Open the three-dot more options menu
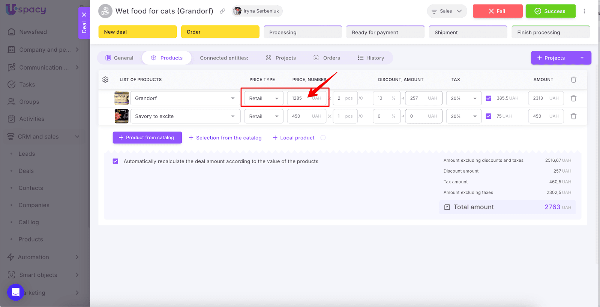600x307 pixels. (x=584, y=11)
